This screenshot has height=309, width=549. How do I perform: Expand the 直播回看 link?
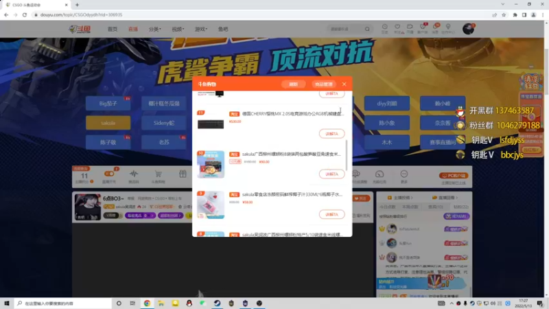pos(445,198)
